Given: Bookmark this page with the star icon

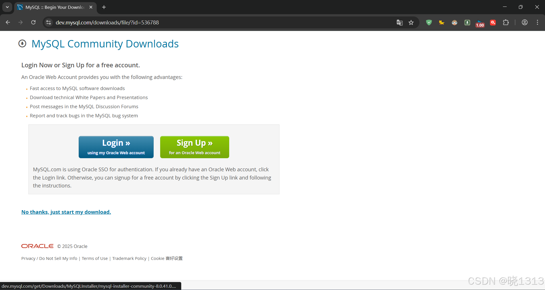Looking at the screenshot, I should pos(411,22).
